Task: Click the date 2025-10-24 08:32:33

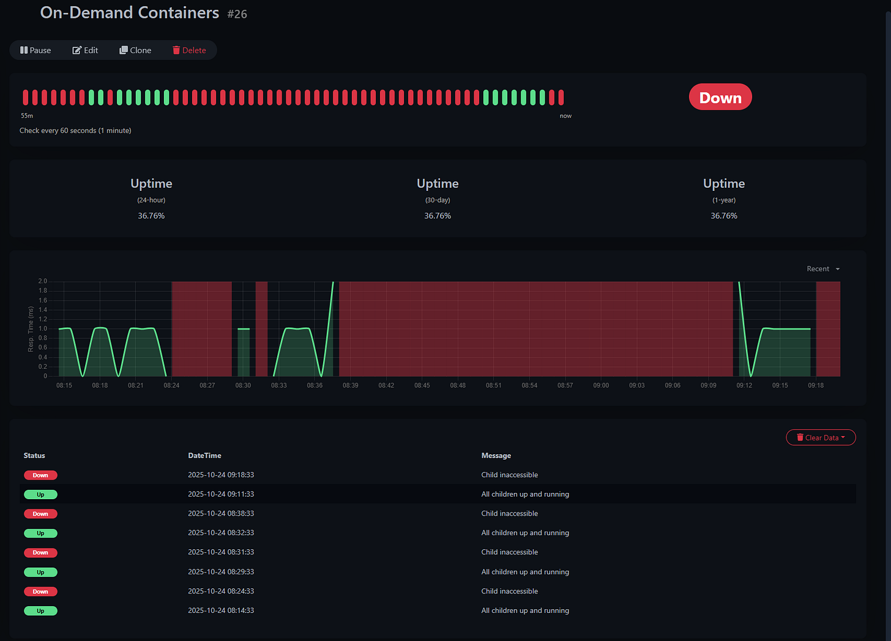Action: click(221, 533)
